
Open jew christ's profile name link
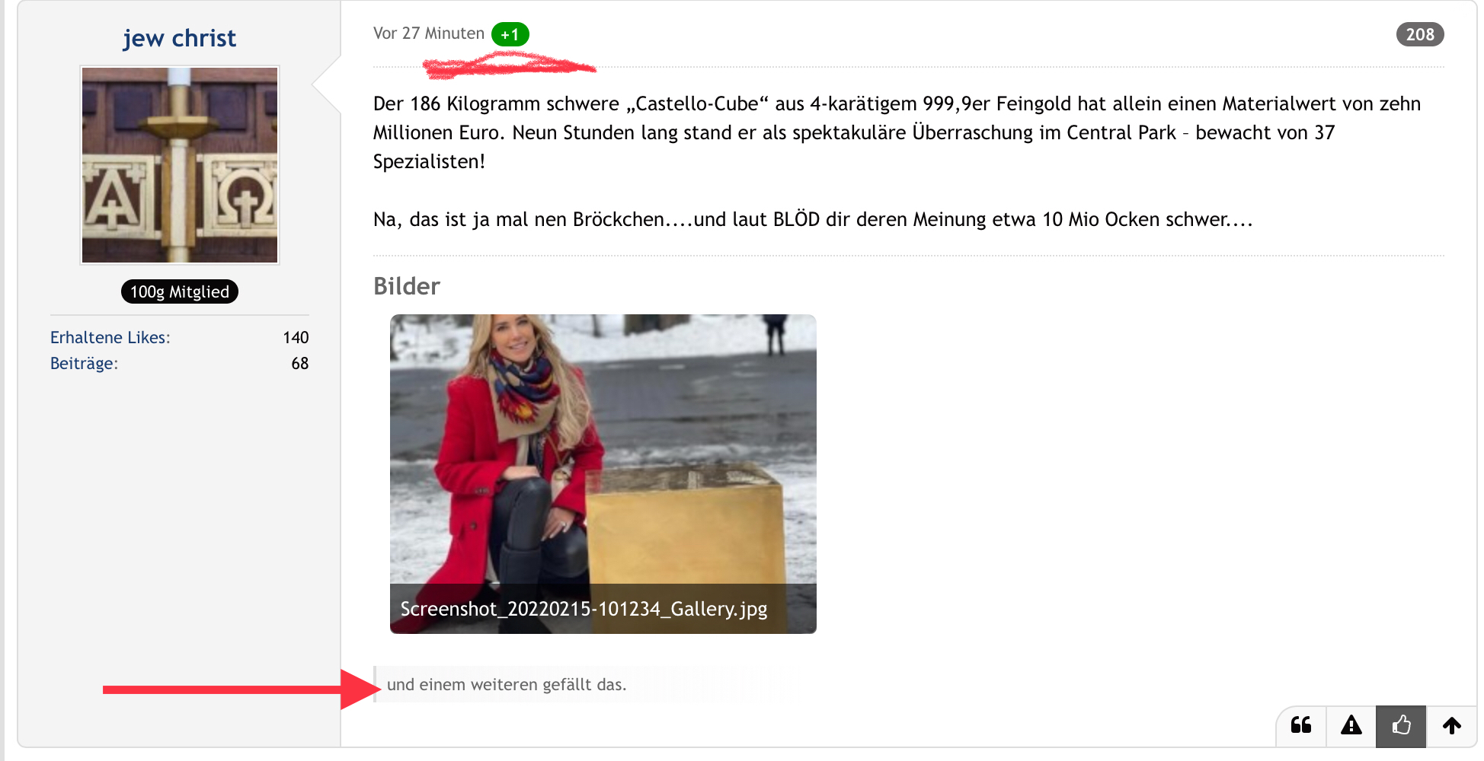[x=180, y=38]
